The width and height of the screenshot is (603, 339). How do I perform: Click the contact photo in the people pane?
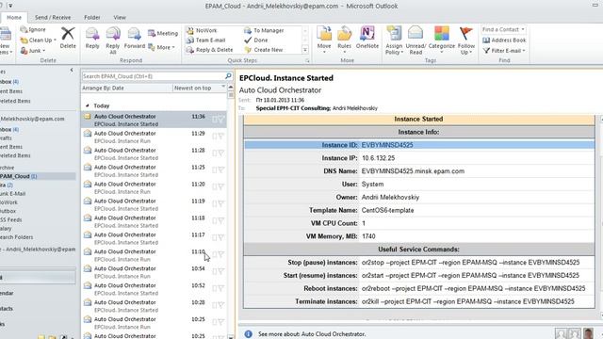[x=588, y=333]
